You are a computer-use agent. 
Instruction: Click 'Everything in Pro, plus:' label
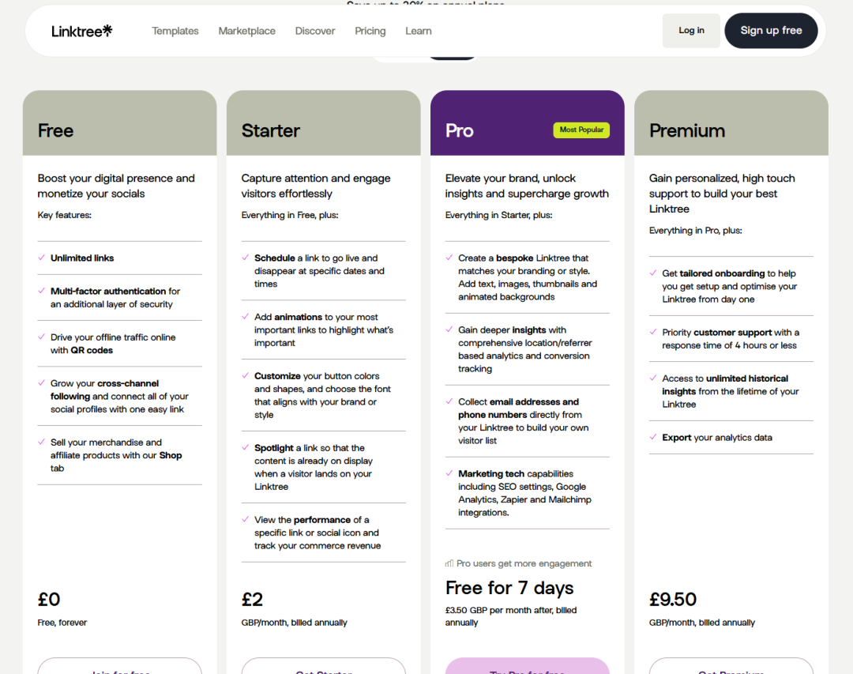tap(695, 230)
